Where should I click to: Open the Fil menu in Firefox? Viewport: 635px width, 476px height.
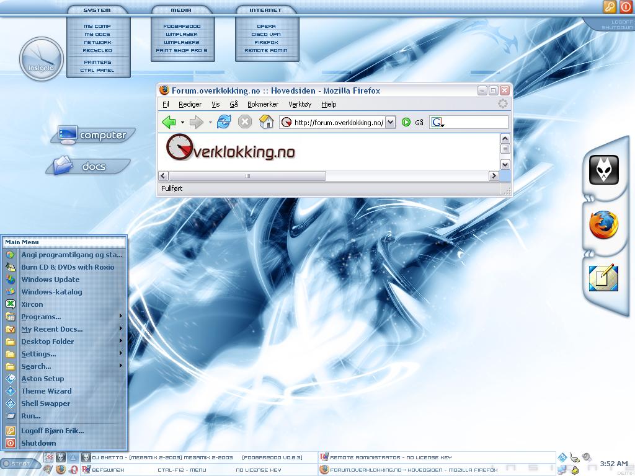tap(166, 104)
